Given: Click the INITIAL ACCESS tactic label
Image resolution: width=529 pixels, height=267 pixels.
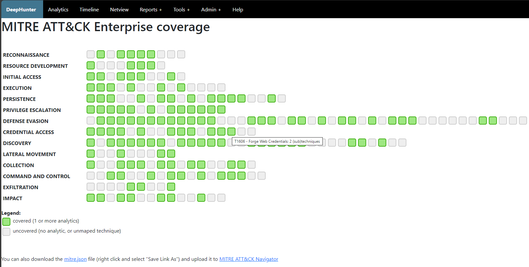Looking at the screenshot, I should click(22, 77).
